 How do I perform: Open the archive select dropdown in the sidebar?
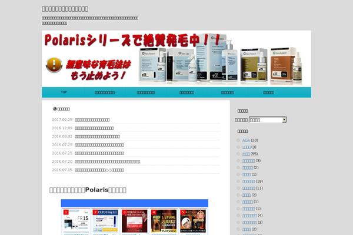268,120
